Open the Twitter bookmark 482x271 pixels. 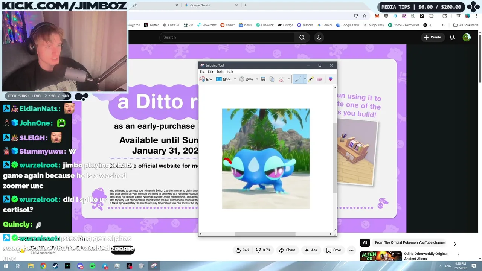click(151, 25)
